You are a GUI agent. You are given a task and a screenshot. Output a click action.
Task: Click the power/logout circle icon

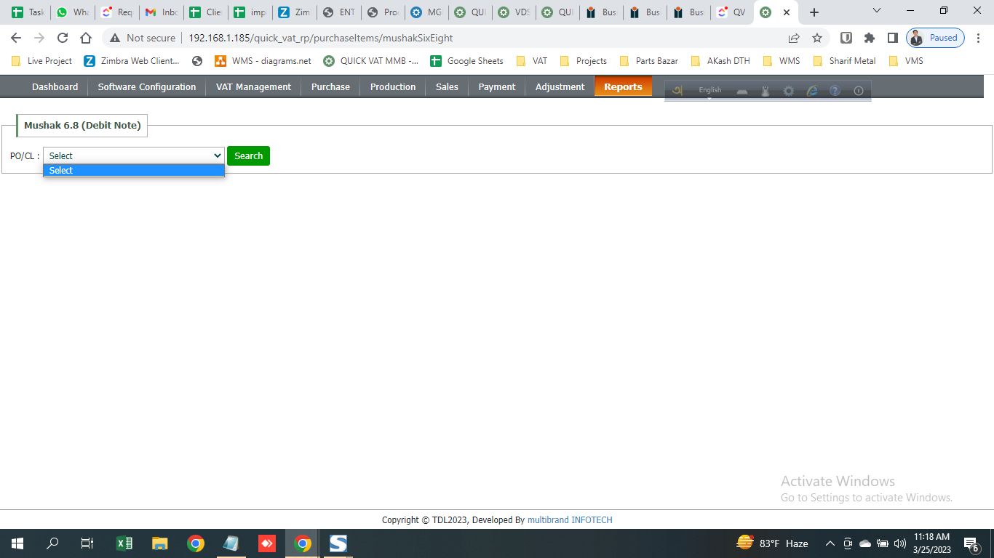[x=859, y=91]
